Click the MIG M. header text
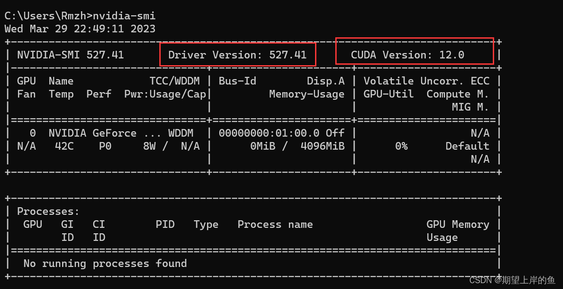The width and height of the screenshot is (563, 289). 471,107
